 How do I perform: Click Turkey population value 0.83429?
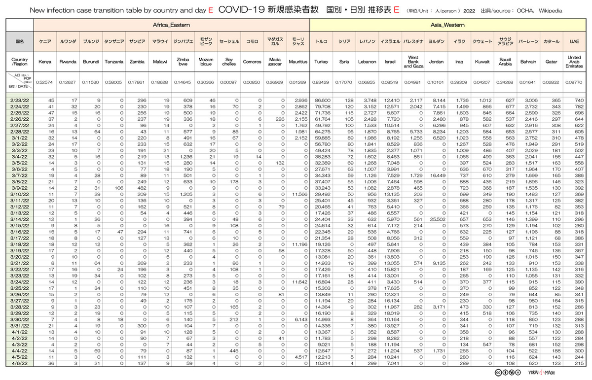pos(322,82)
